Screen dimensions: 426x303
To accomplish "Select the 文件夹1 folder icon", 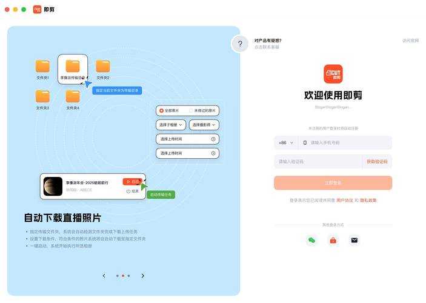I will tap(42, 66).
